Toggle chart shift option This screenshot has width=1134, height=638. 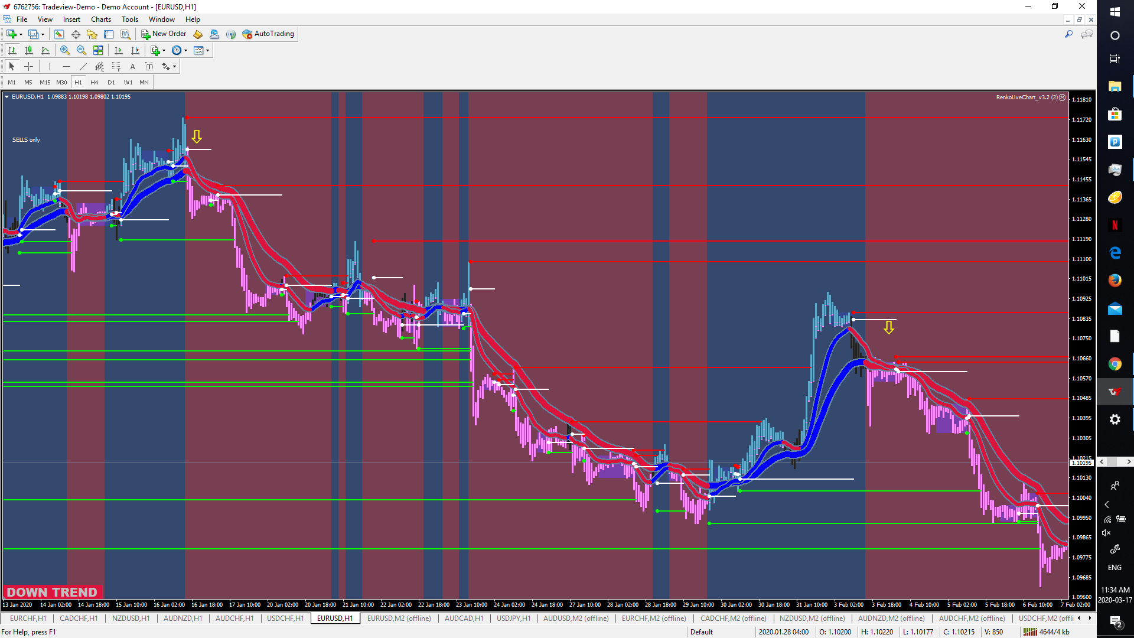point(135,50)
